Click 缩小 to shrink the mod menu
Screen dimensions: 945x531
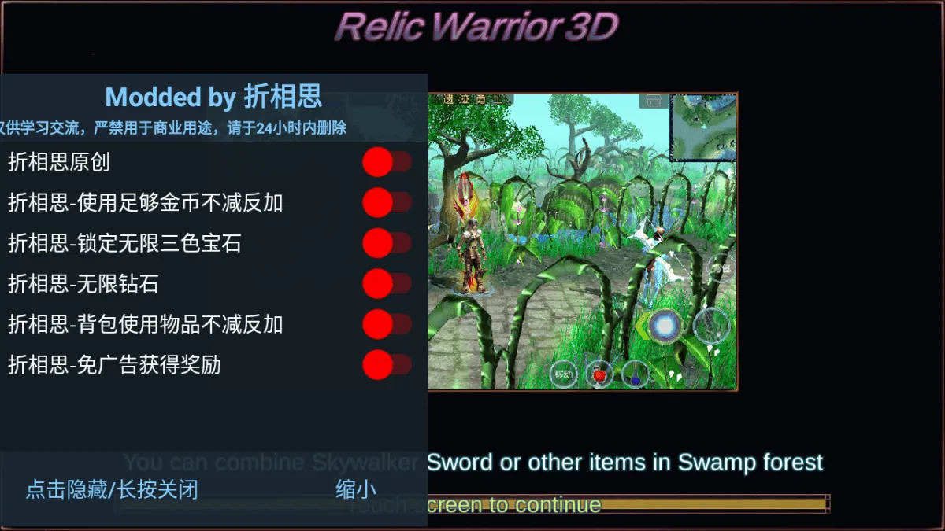[356, 489]
